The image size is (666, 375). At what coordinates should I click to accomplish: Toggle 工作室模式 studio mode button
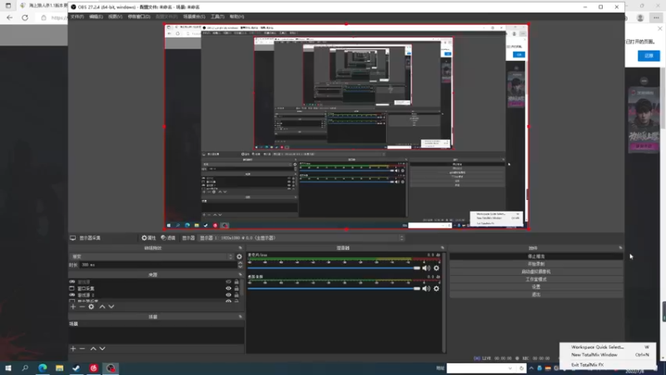tap(536, 279)
